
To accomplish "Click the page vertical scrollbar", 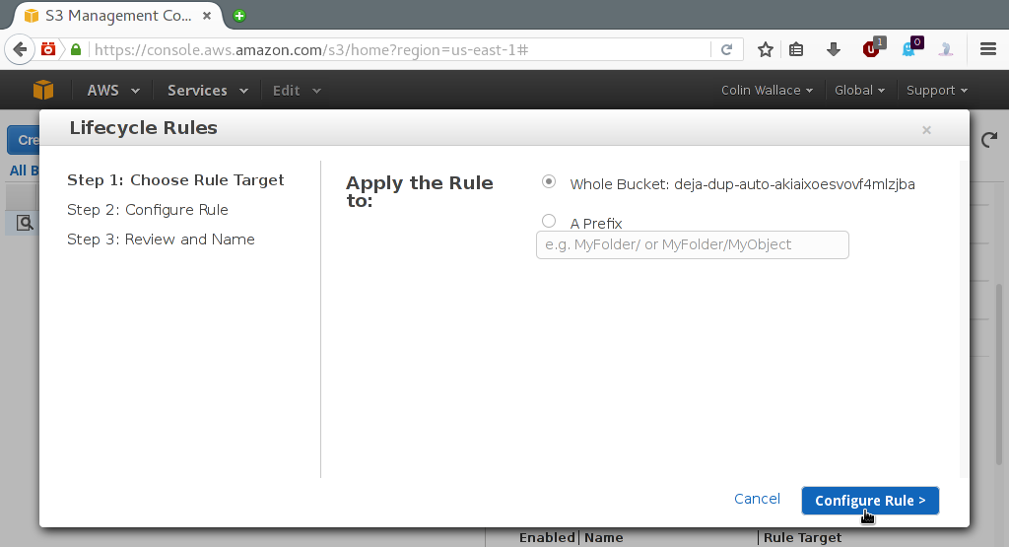I will point(999,374).
